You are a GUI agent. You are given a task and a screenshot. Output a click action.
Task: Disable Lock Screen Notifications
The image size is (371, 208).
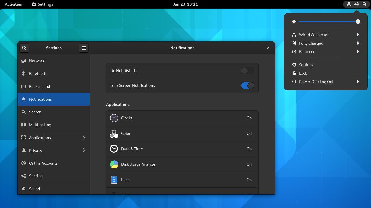[x=247, y=85]
